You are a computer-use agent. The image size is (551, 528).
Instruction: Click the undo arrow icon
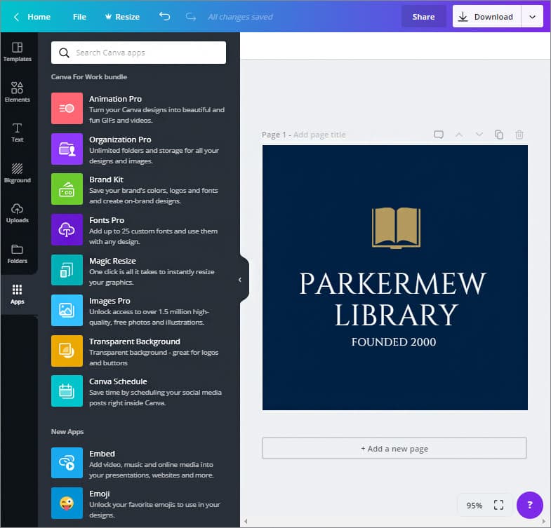(x=165, y=16)
